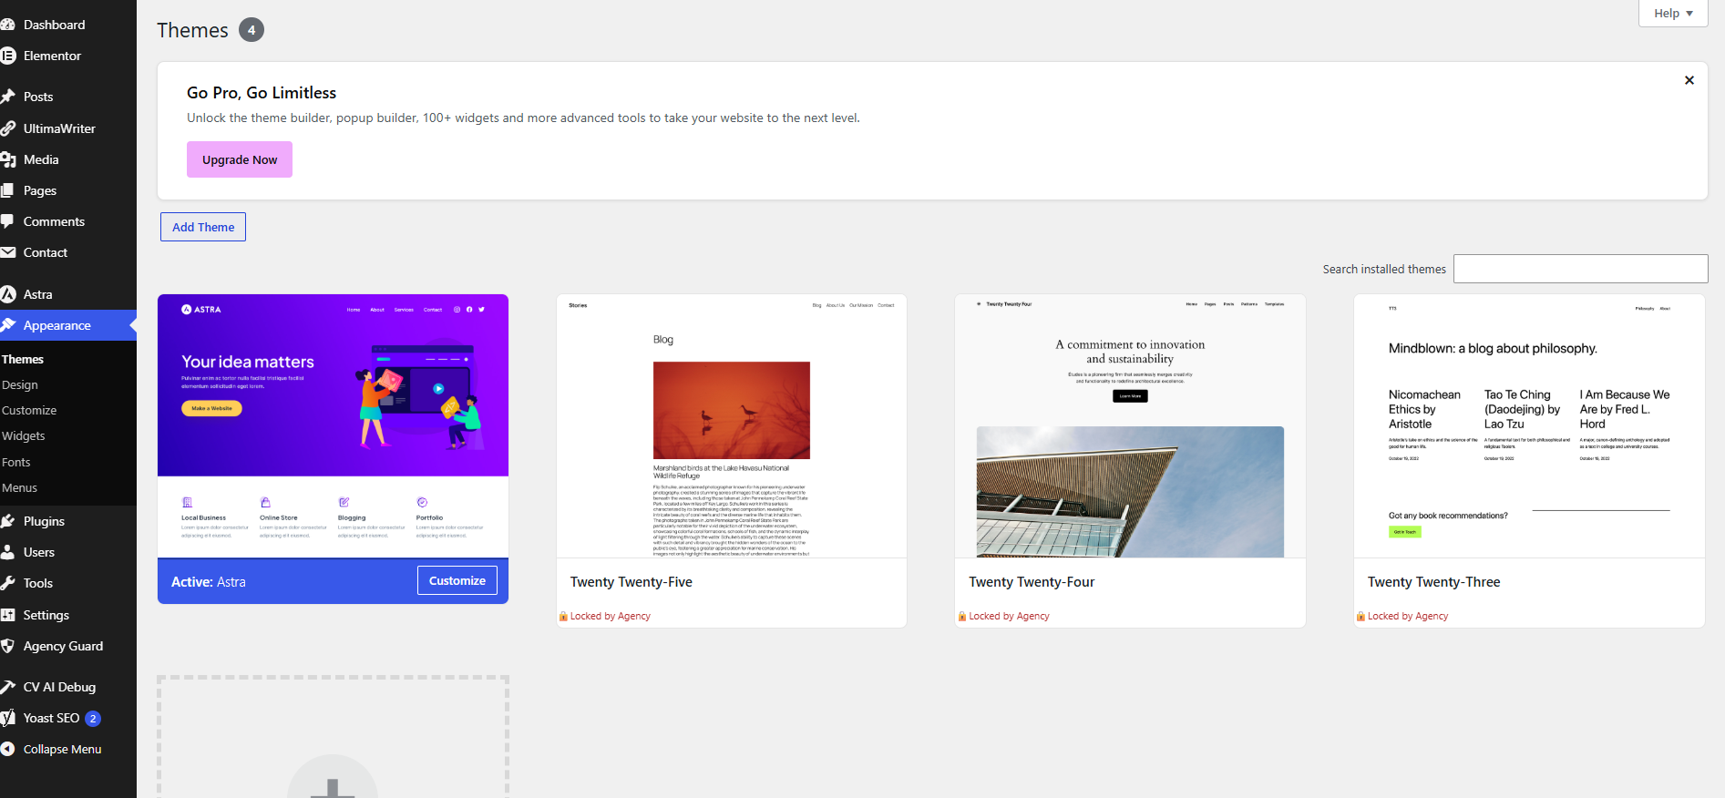Click the themes count badge showing 4

[x=252, y=30]
